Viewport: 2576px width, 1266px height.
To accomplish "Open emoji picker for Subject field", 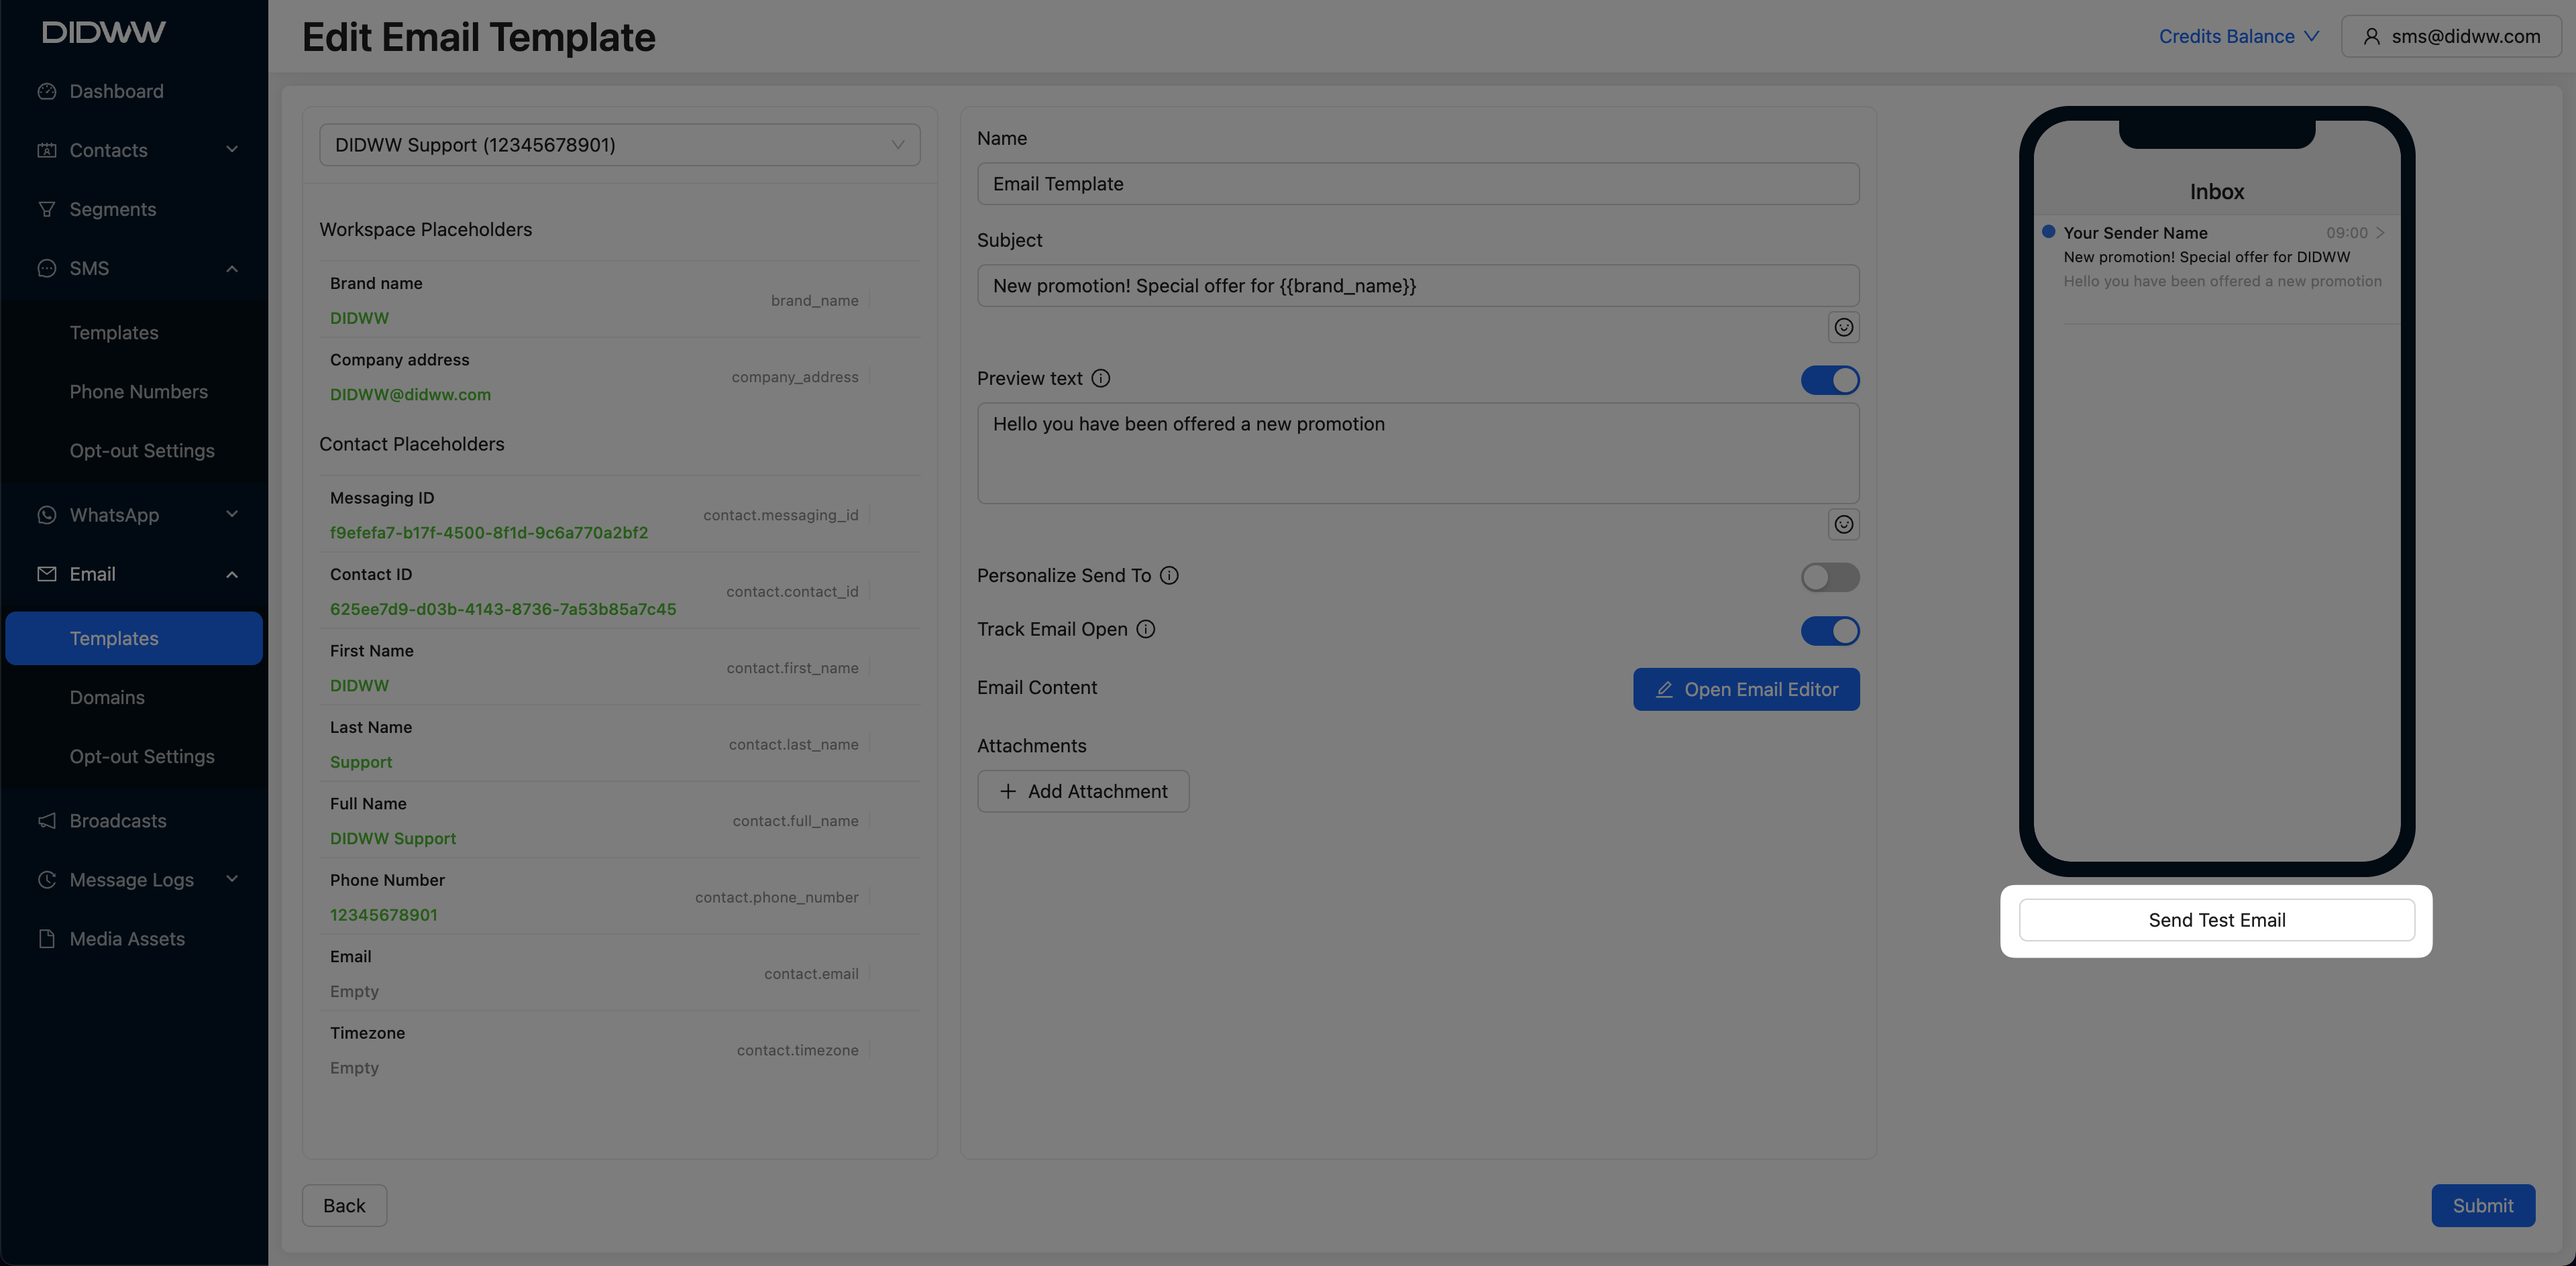I will (x=1843, y=327).
